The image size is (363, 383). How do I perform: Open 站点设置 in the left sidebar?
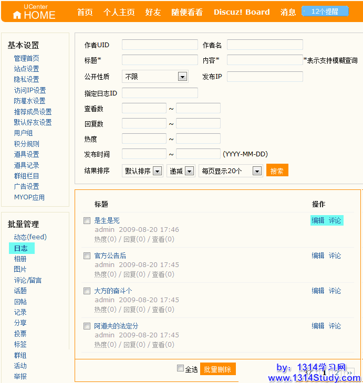[26, 69]
